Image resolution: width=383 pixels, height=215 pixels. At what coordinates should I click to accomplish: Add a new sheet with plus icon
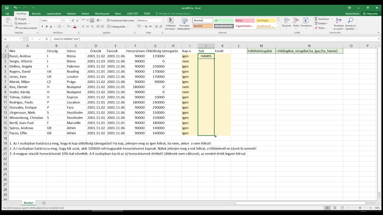(x=44, y=203)
